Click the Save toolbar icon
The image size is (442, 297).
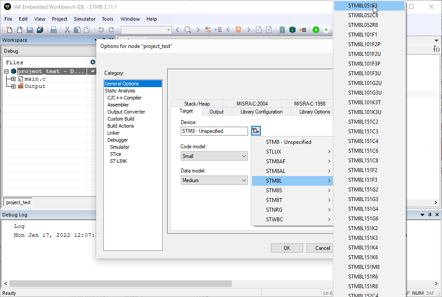29,29
